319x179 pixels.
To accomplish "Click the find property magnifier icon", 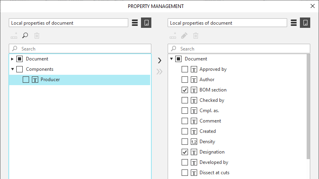I will (25, 36).
